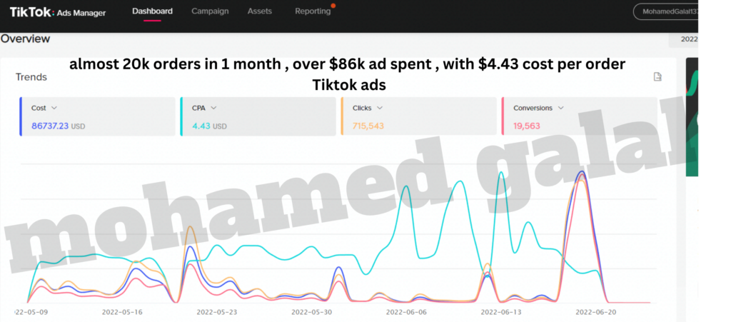Expand the CPA metric dropdown arrow

click(213, 108)
